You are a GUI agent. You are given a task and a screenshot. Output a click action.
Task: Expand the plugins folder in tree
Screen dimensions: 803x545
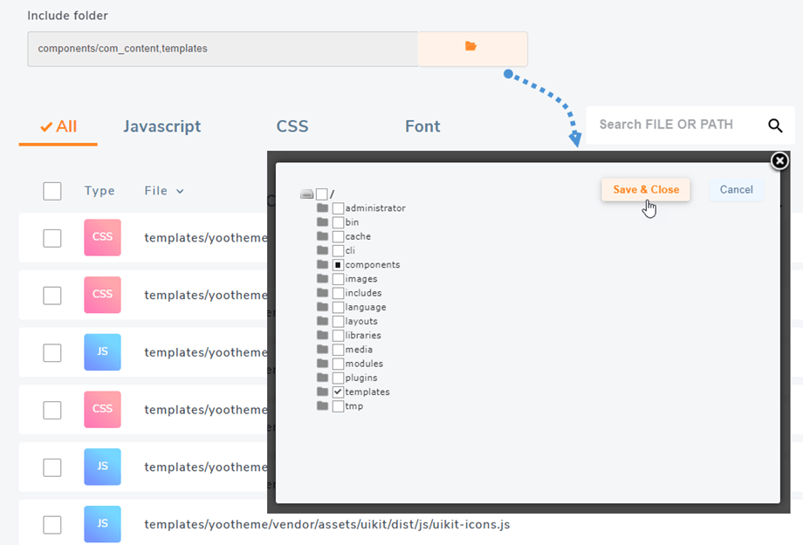pyautogui.click(x=323, y=378)
